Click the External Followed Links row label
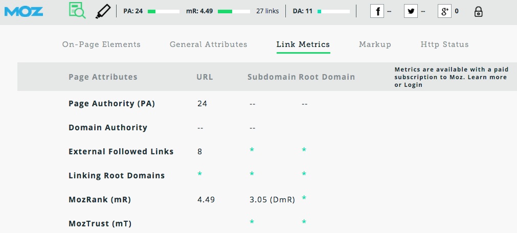Image resolution: width=517 pixels, height=233 pixels. point(121,152)
